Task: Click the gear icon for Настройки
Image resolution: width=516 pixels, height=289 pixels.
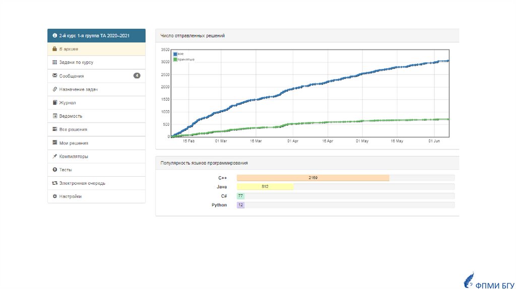Action: point(54,196)
